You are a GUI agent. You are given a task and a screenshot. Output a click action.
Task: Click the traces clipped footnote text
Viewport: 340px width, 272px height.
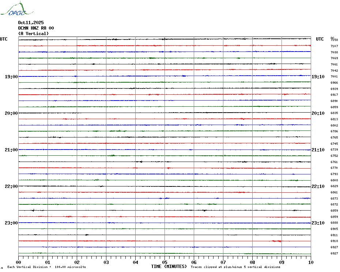[x=235, y=267]
